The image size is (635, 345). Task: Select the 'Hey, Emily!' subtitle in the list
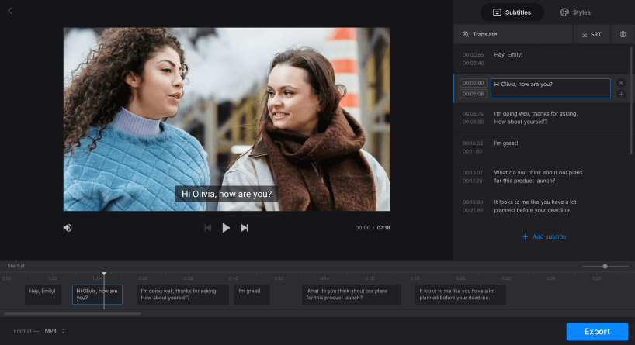[x=508, y=55]
